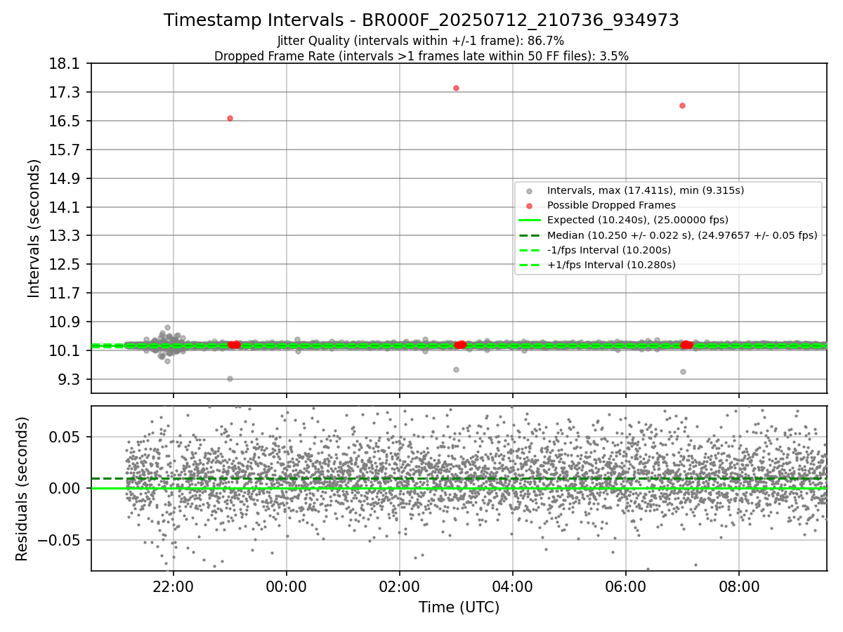Click the red dropped-frame point near 16.6 seconds
843x632 pixels.
pyautogui.click(x=230, y=118)
